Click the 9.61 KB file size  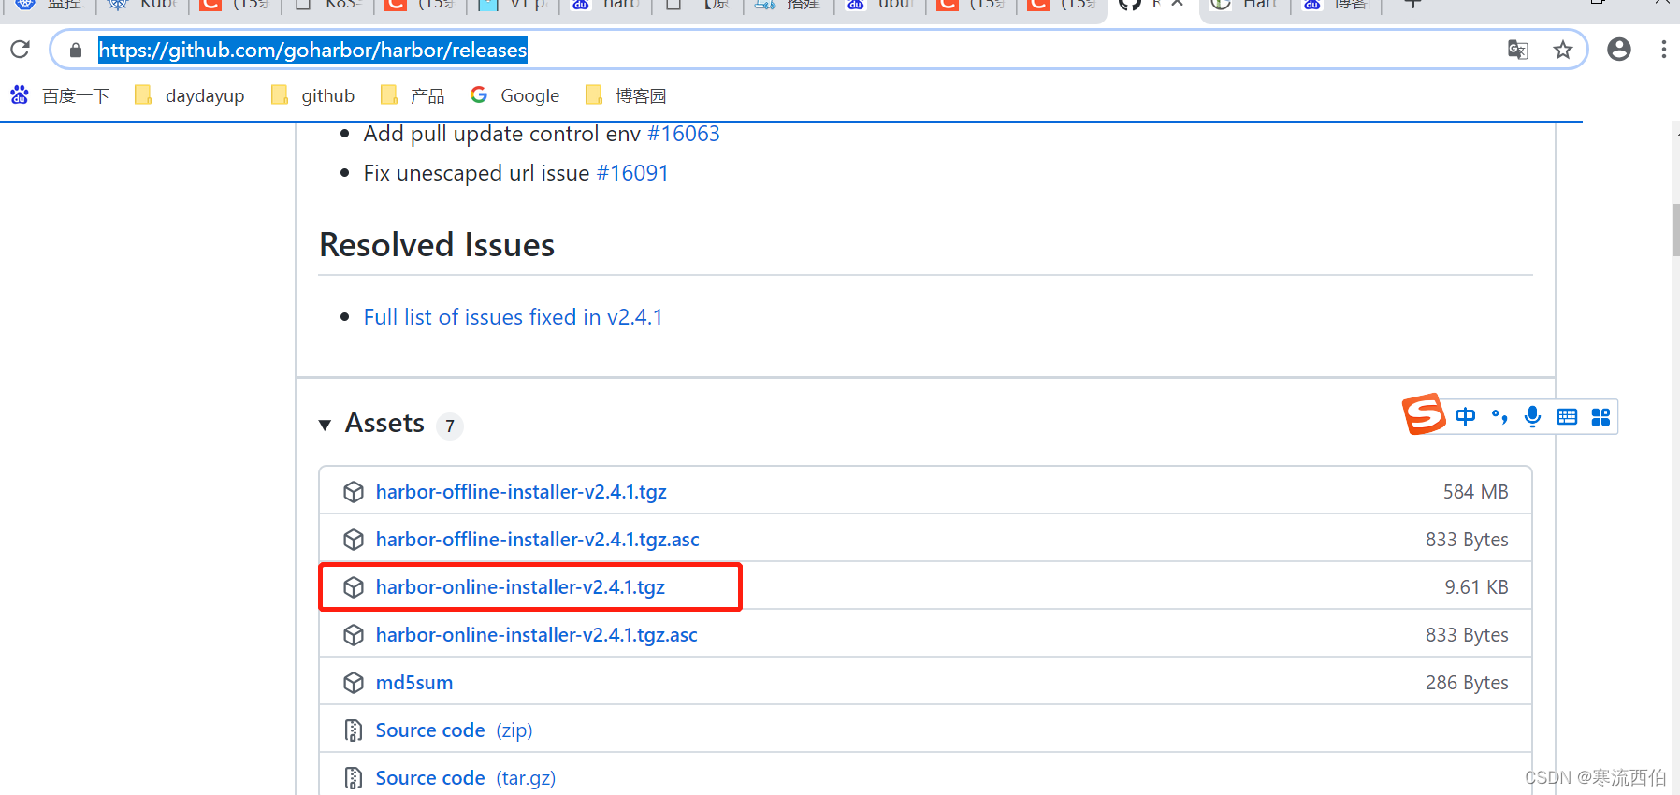(x=1476, y=587)
